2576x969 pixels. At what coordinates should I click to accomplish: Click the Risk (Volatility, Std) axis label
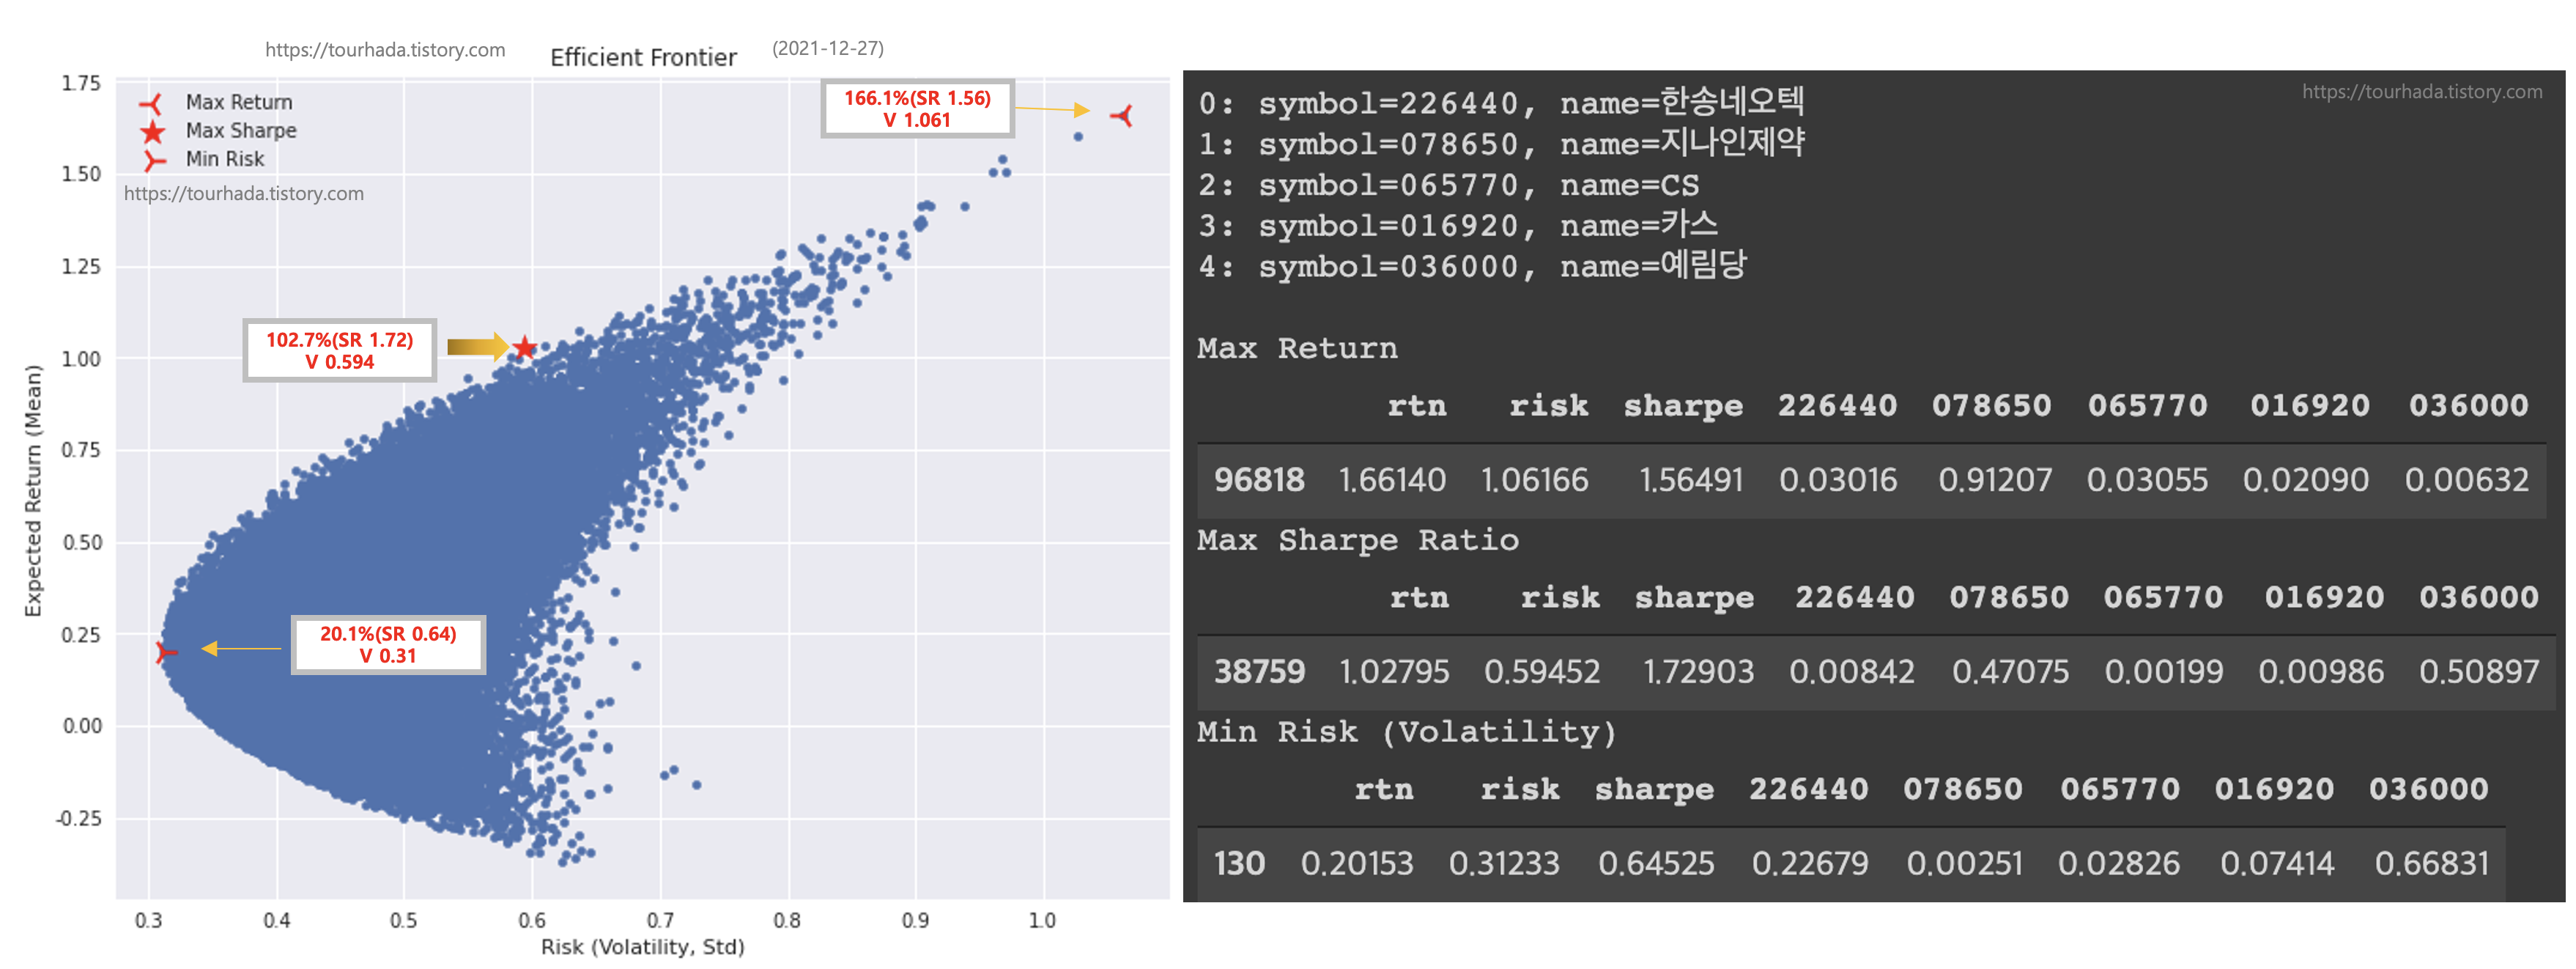pyautogui.click(x=642, y=946)
